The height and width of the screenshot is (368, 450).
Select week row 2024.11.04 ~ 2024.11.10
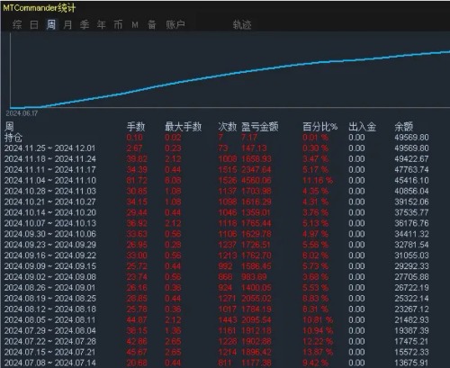(217, 181)
